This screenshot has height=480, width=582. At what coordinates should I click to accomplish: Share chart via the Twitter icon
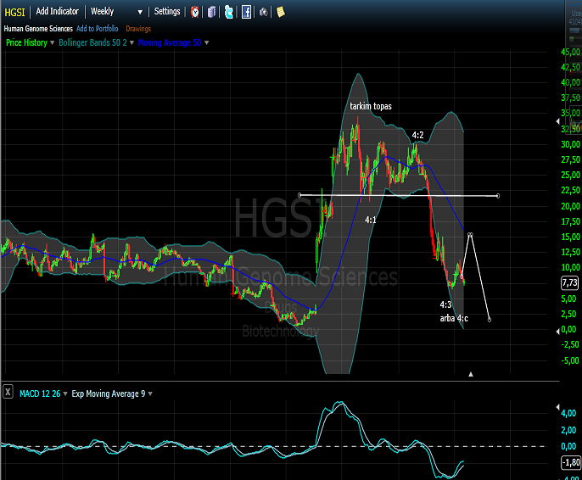click(x=229, y=12)
